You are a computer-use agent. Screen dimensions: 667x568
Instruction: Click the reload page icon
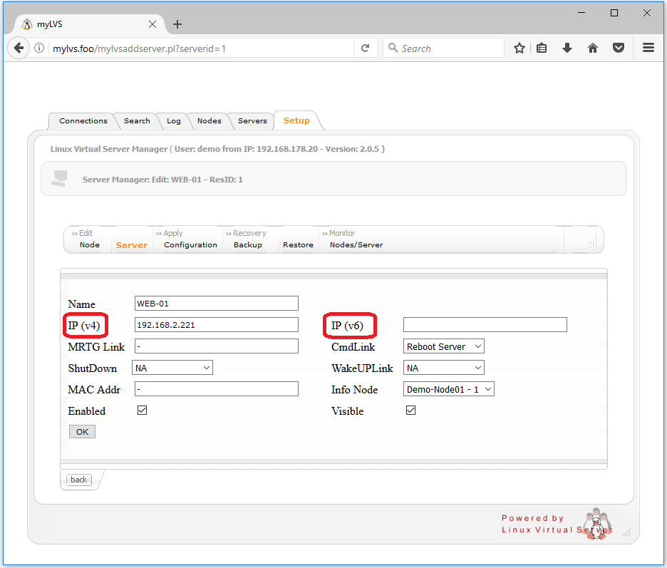(x=365, y=48)
